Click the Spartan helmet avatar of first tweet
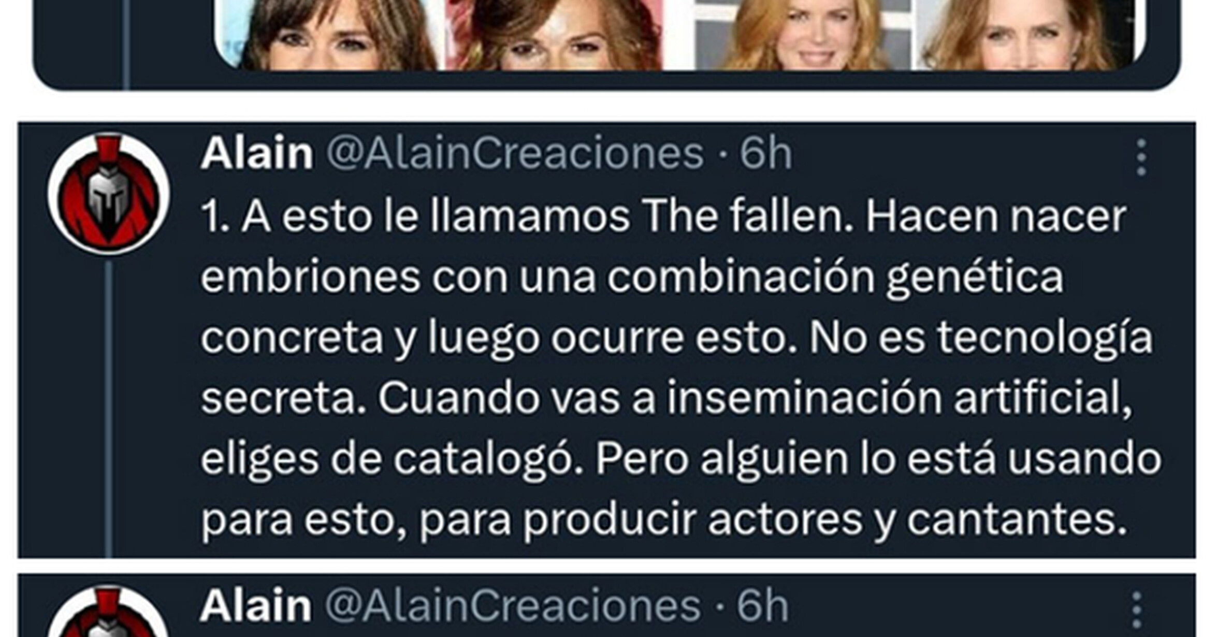 click(x=109, y=194)
